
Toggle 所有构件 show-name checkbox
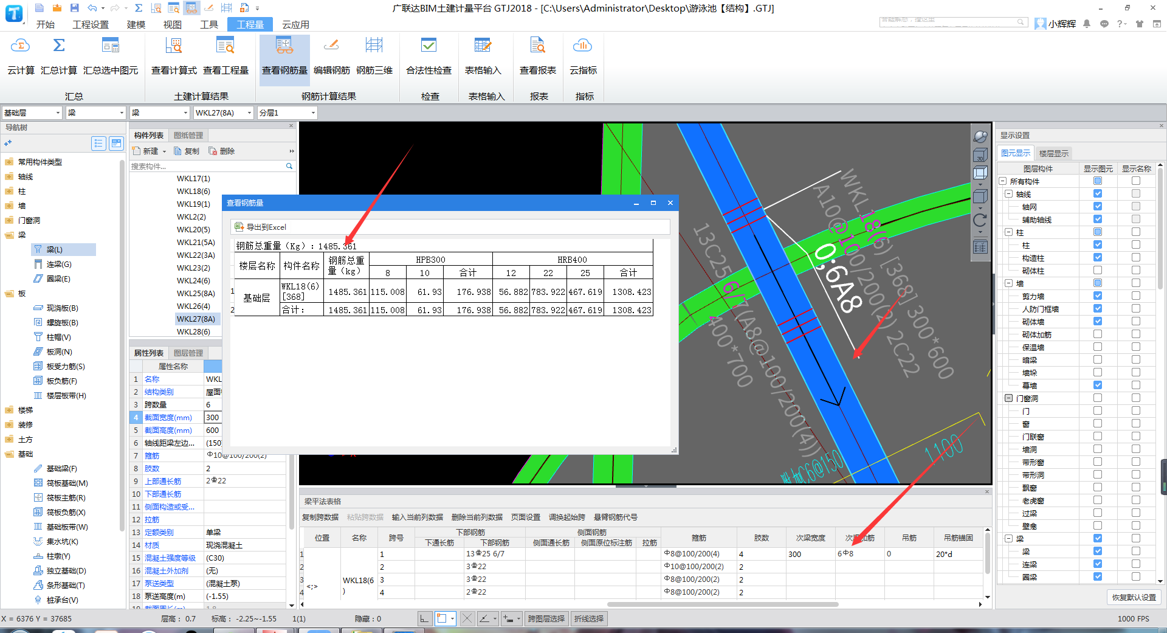[x=1136, y=181]
